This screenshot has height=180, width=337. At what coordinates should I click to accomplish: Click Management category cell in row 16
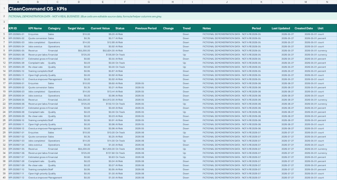(58, 79)
